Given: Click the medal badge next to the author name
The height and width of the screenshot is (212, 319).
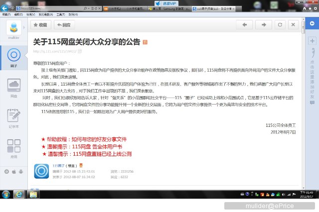Looking at the screenshot, I should pyautogui.click(x=81, y=166).
